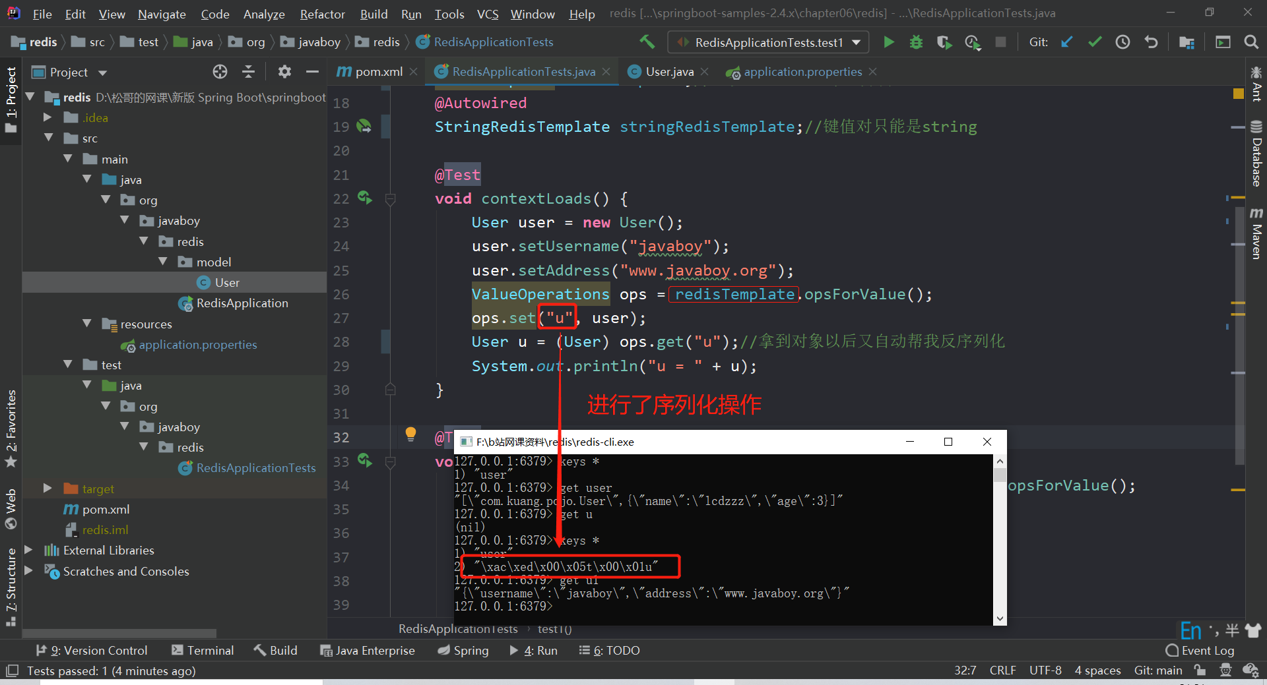Click the Build project hammer icon

tap(647, 42)
